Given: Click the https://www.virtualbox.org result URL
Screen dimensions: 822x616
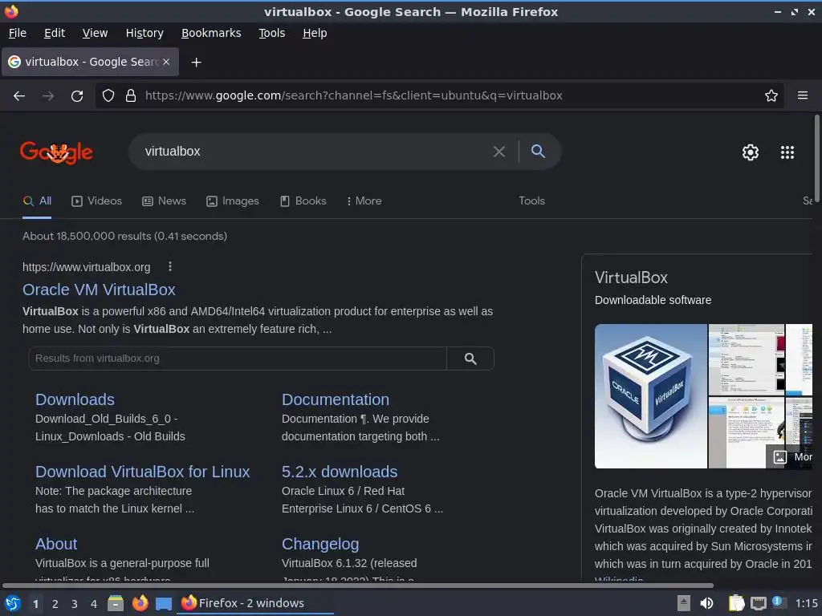Looking at the screenshot, I should 87,267.
